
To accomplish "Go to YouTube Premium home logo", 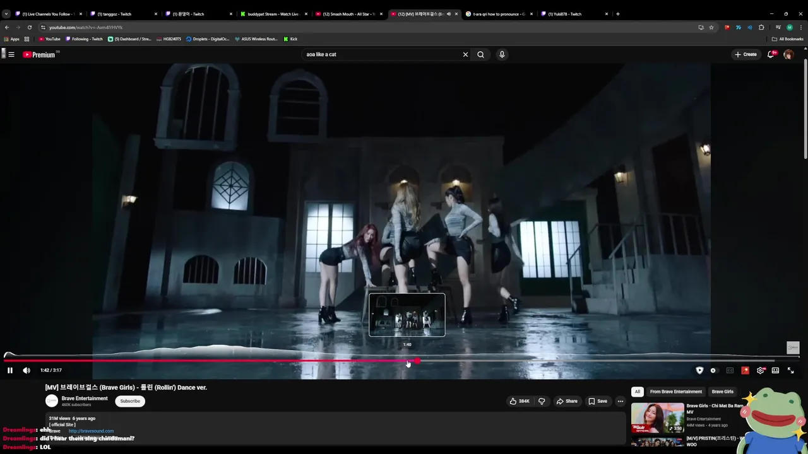I will tap(39, 54).
